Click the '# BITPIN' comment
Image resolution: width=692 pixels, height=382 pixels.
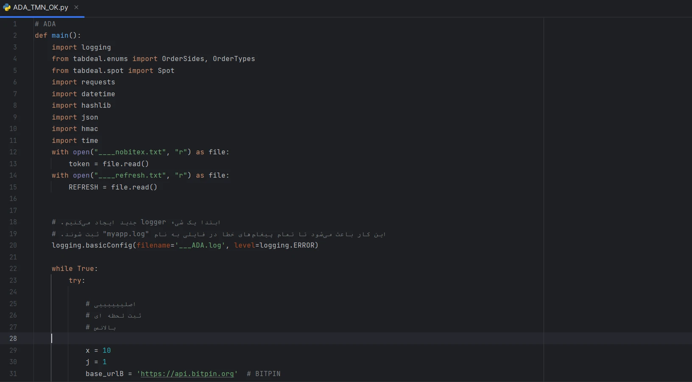(263, 374)
